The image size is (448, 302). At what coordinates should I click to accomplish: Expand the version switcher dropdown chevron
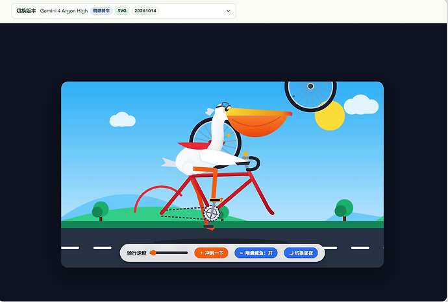(x=229, y=11)
